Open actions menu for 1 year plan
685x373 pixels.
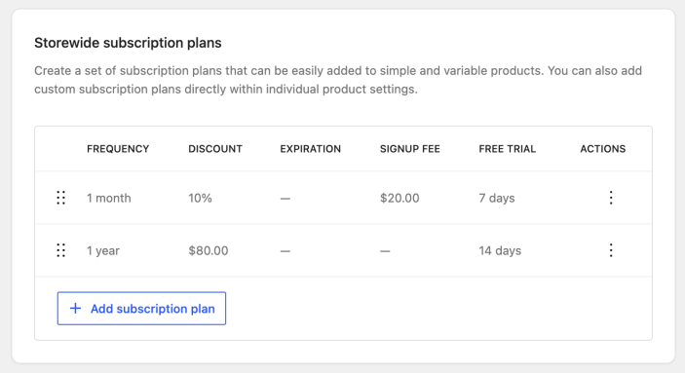tap(611, 250)
